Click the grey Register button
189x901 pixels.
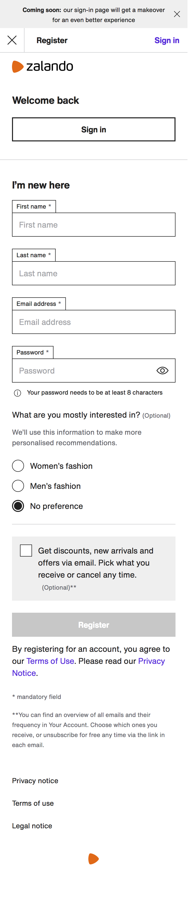94,625
